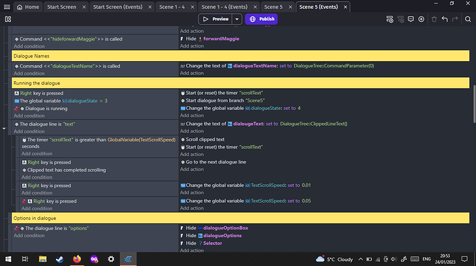The image size is (476, 266).
Task: Select condition dialogueState = 3
Action: click(61, 101)
